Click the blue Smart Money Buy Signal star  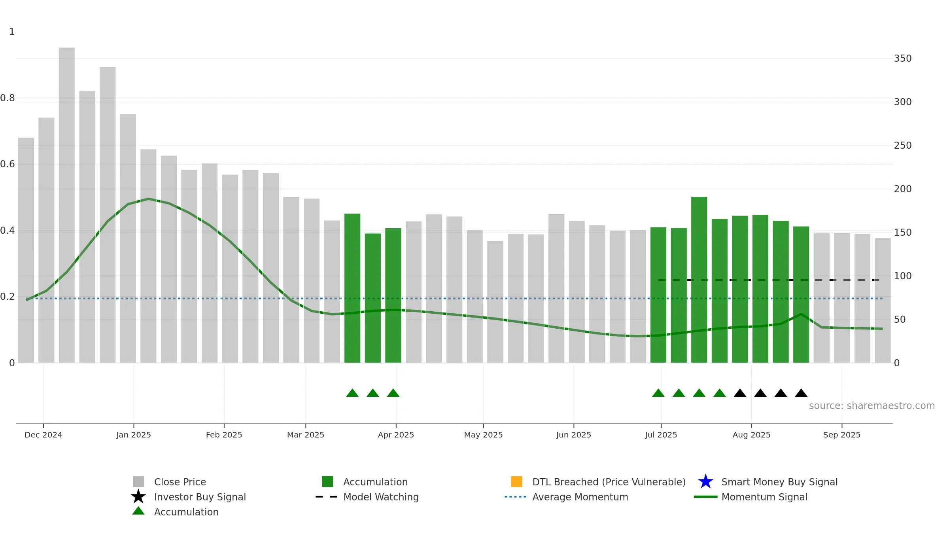pyautogui.click(x=705, y=482)
